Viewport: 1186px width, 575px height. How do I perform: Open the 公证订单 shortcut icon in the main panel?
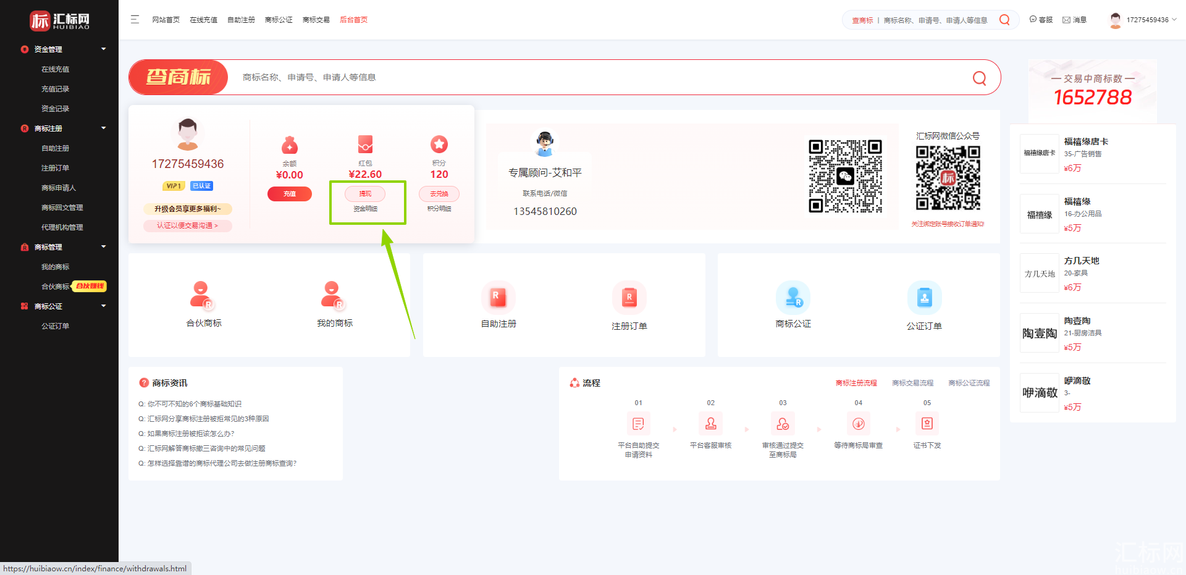(924, 297)
